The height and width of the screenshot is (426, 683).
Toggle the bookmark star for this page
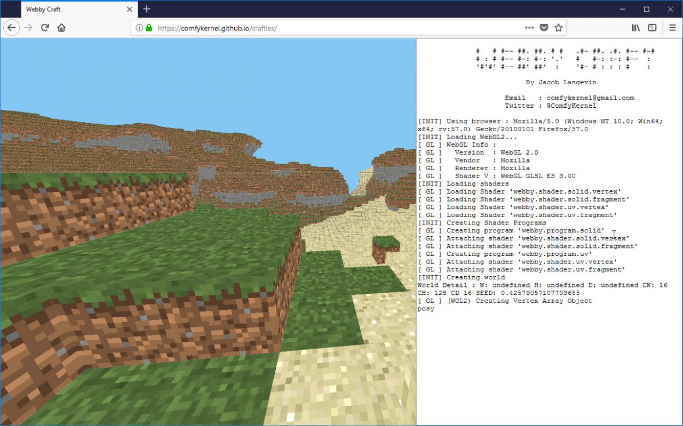558,27
